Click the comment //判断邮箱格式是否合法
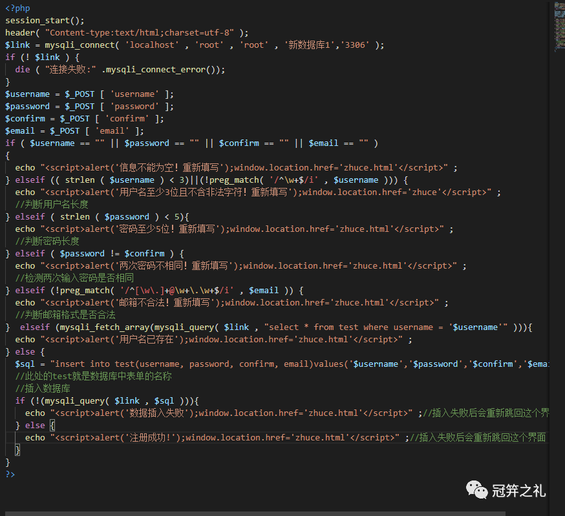The height and width of the screenshot is (516, 565). (x=65, y=315)
